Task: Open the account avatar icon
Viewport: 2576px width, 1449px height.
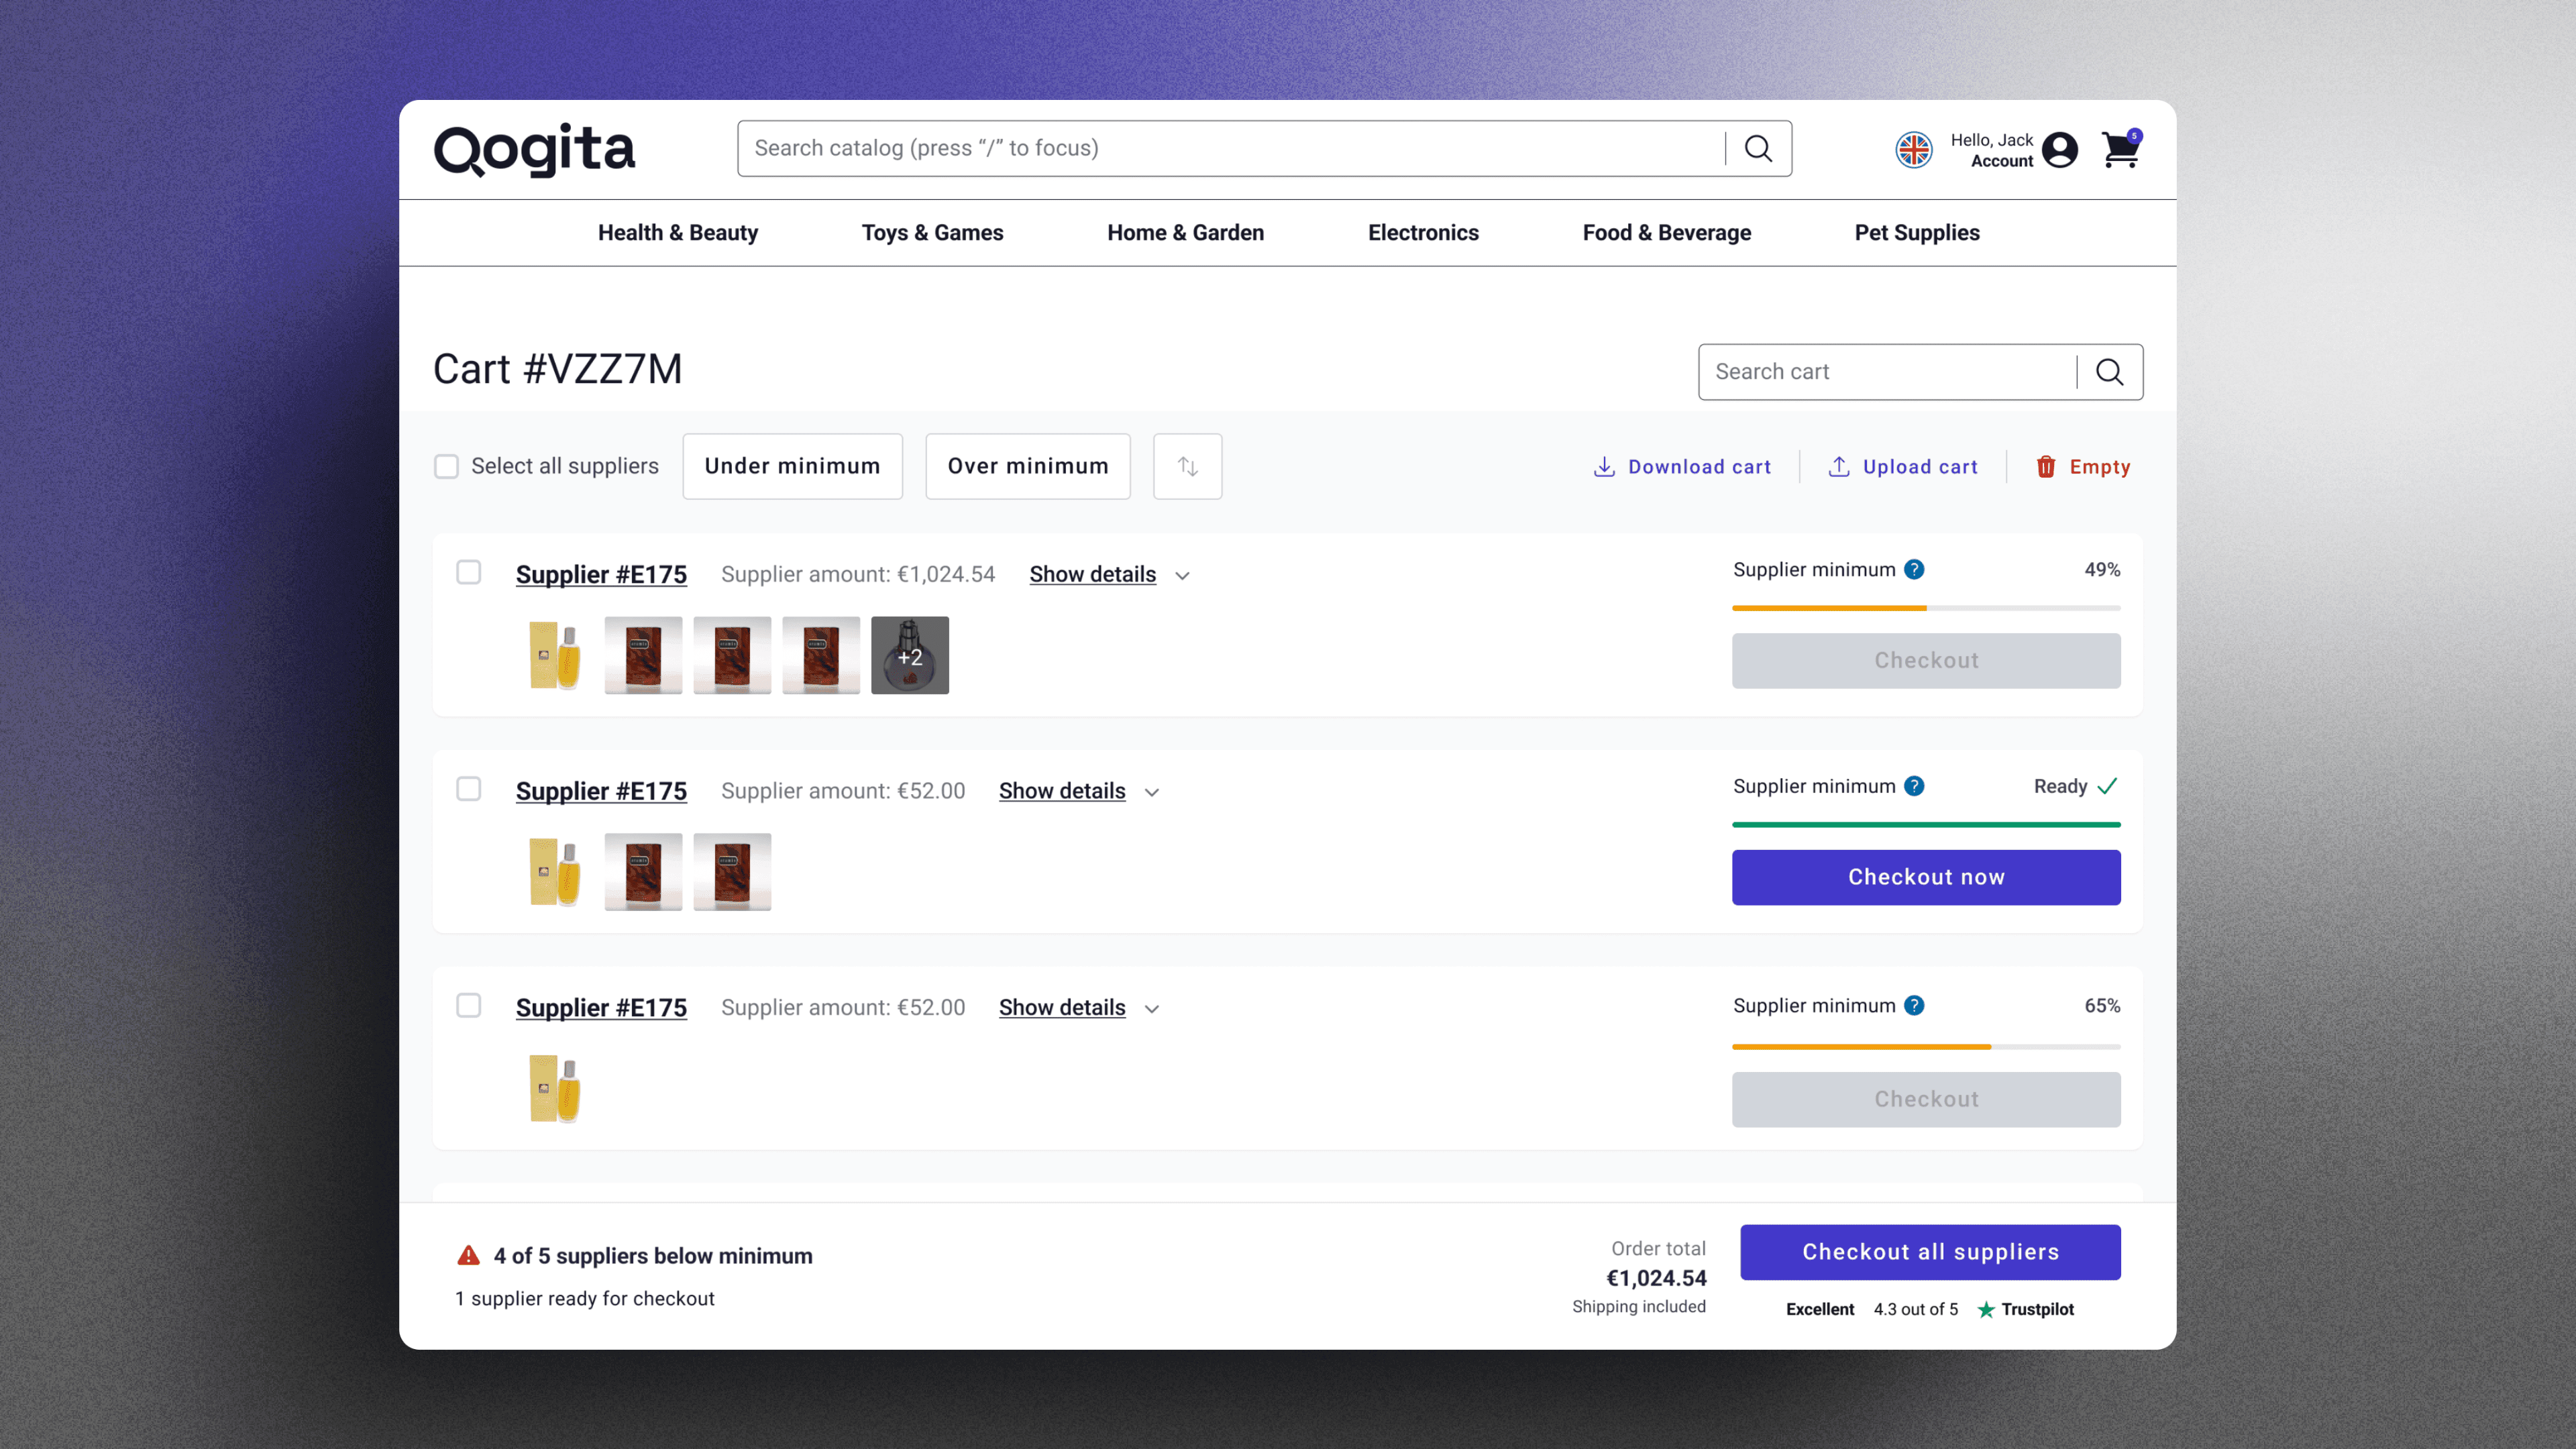Action: click(x=2060, y=150)
